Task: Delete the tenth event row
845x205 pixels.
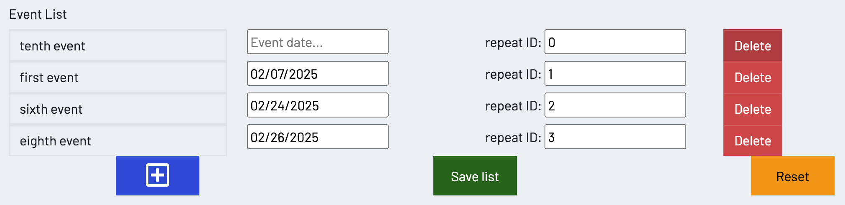Action: (752, 46)
